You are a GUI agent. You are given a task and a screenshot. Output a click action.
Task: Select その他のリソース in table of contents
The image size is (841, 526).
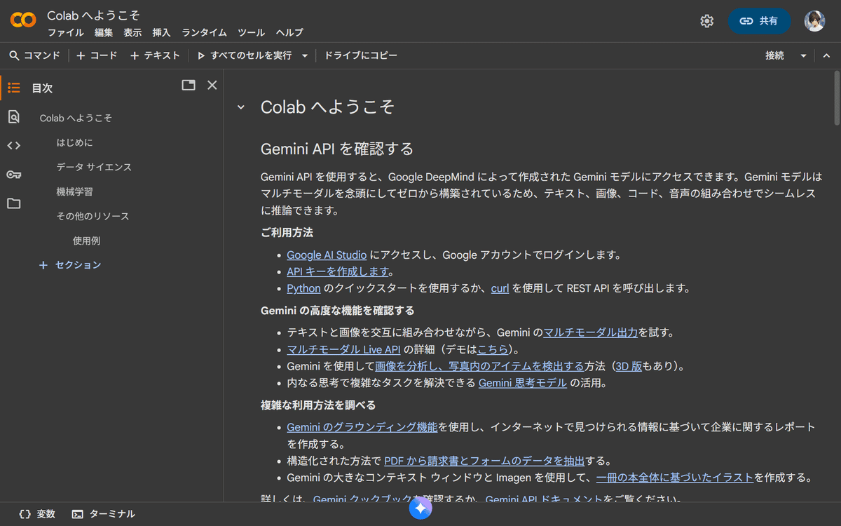pyautogui.click(x=93, y=216)
